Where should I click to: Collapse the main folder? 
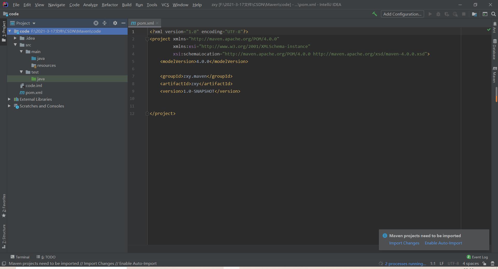pos(21,52)
